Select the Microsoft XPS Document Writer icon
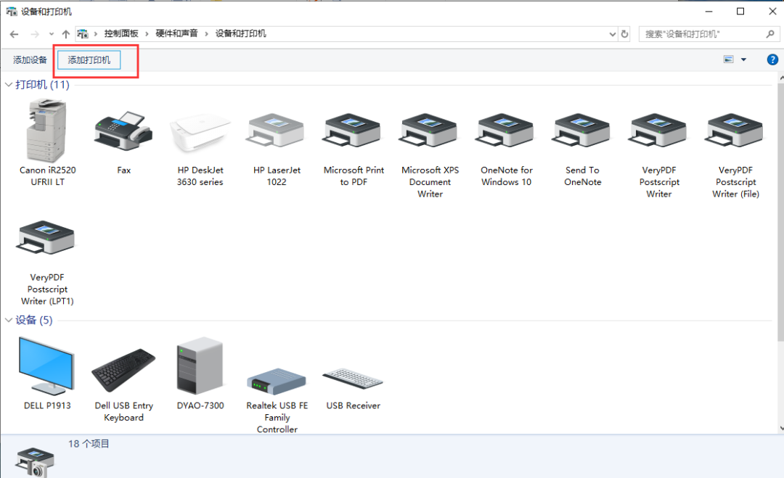The height and width of the screenshot is (478, 784). click(430, 131)
